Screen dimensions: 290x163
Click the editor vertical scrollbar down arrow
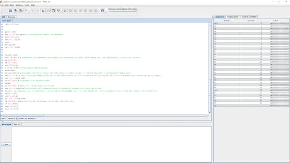click(210, 113)
